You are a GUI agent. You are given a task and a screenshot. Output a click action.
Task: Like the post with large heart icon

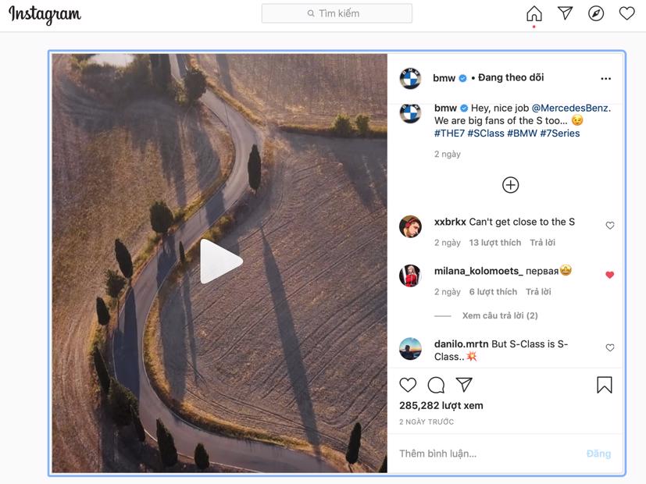tap(408, 385)
